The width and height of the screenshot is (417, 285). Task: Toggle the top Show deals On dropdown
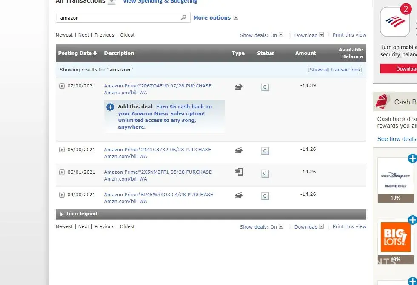[x=281, y=35]
